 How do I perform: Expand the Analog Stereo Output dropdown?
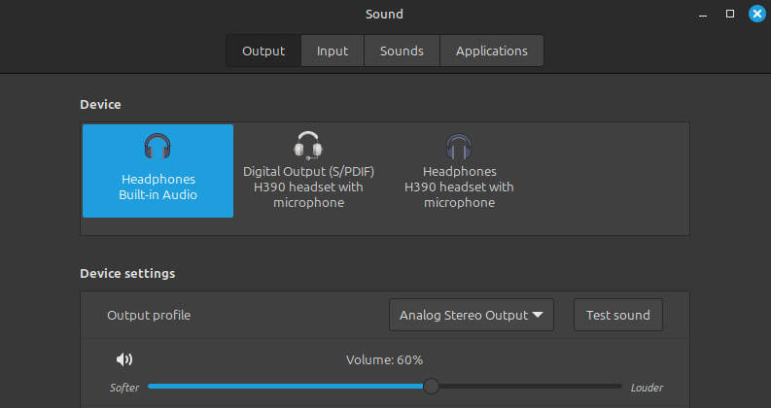point(472,315)
